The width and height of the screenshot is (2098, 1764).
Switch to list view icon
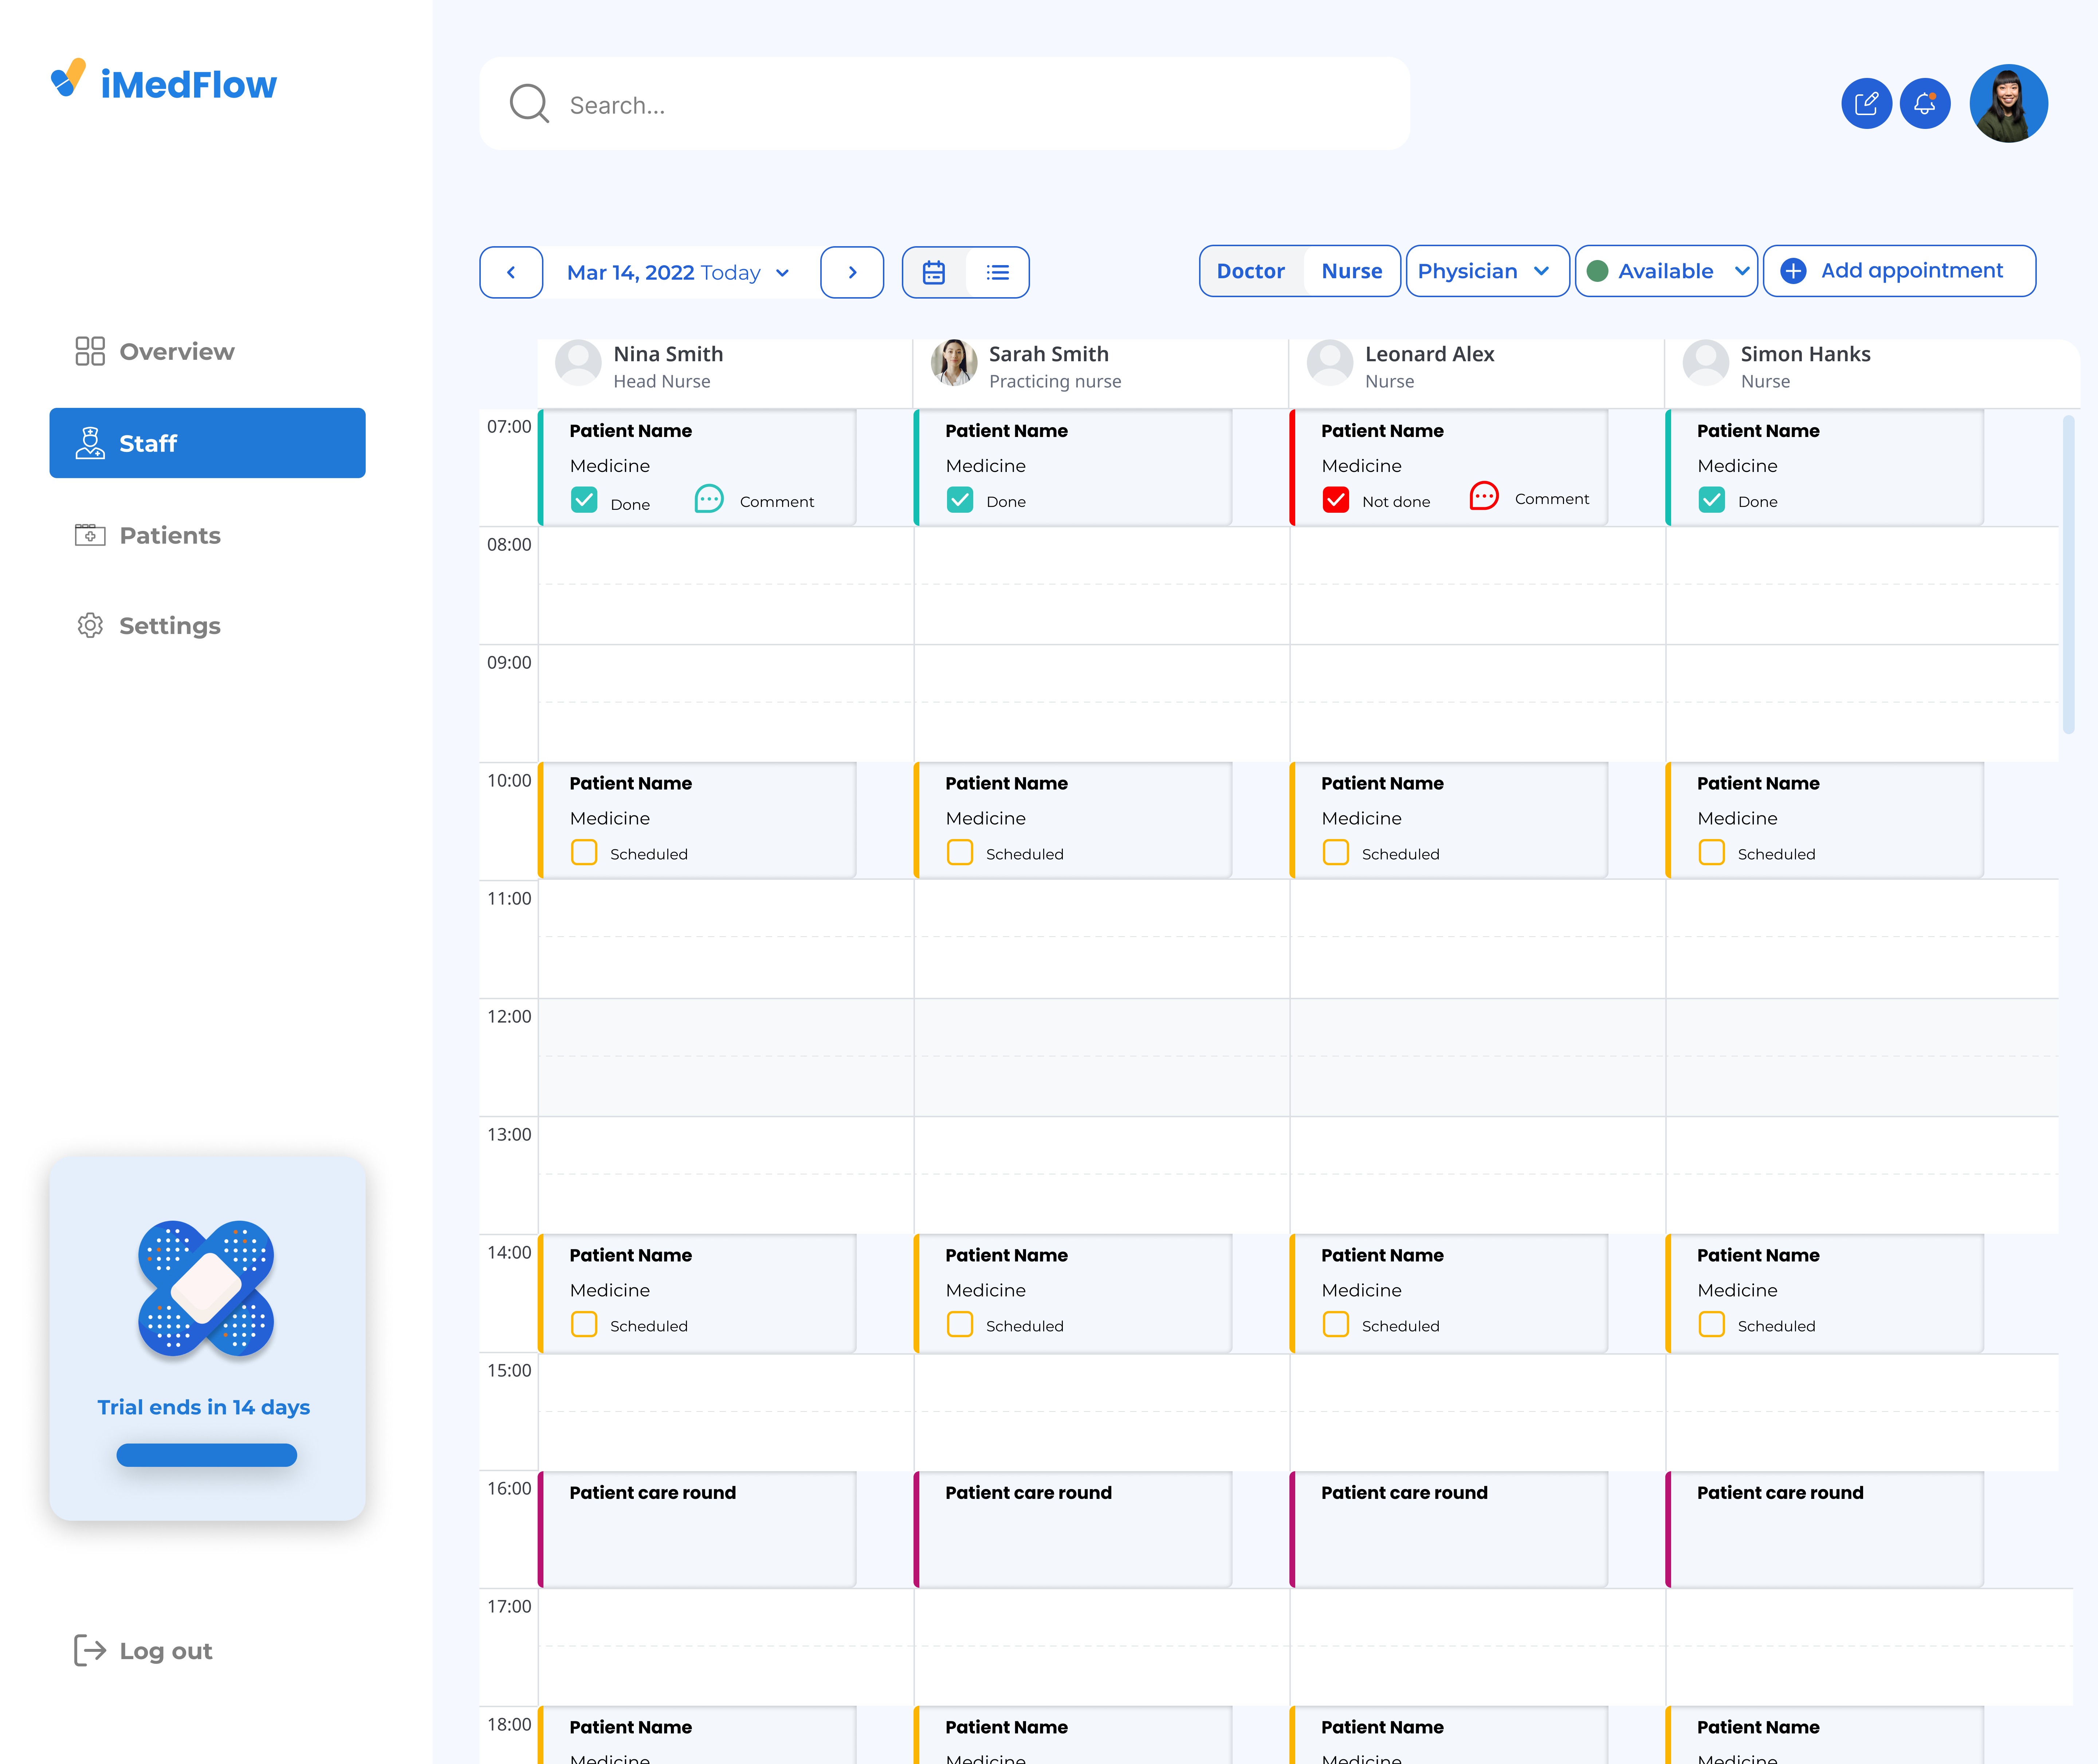[998, 272]
